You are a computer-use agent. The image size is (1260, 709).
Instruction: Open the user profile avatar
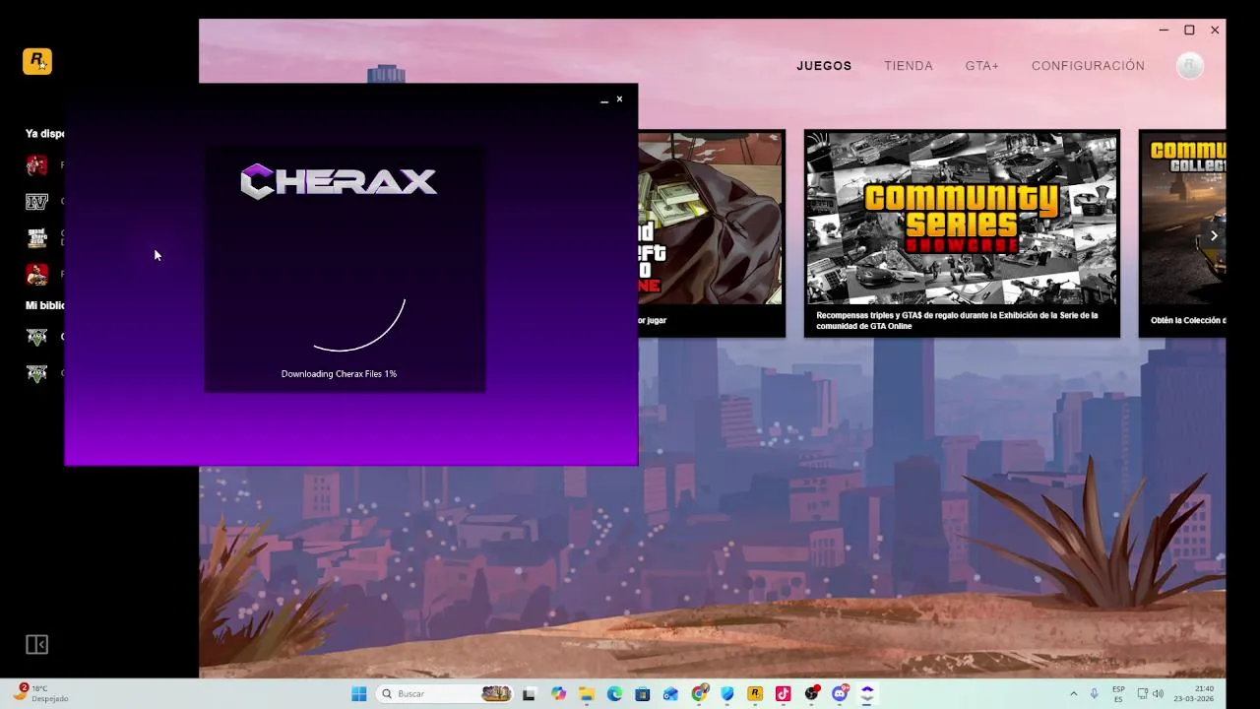[1190, 66]
